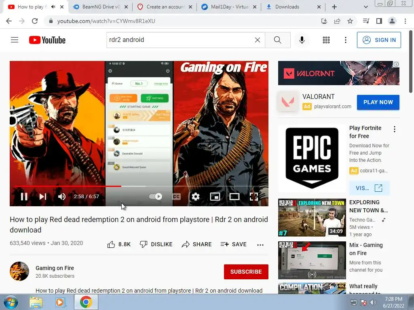The image size is (414, 310).
Task: Switch to BeamNG Drive tab
Action: [x=101, y=7]
